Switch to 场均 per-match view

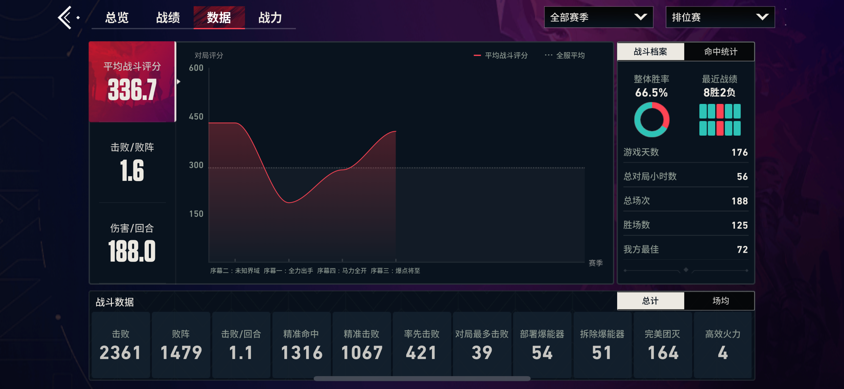tap(720, 301)
